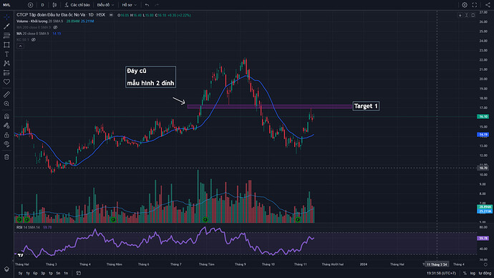Open the object tree layers icon
Screen dimensions: 494x278
6,269
